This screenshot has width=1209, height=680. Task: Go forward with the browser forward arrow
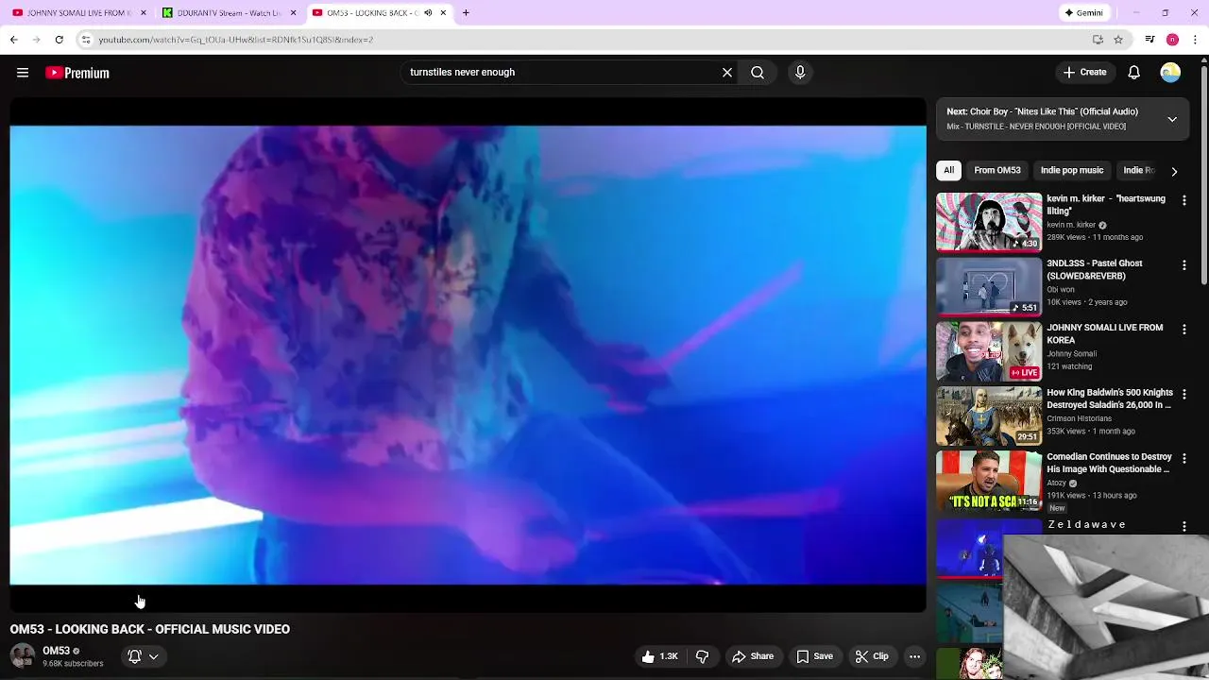(36, 40)
